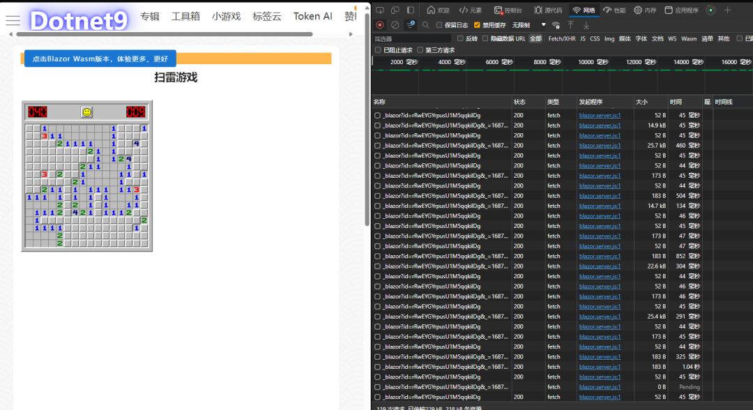Tick the row checkbox for the 25.4 kB request
753x410 pixels.
coord(377,317)
